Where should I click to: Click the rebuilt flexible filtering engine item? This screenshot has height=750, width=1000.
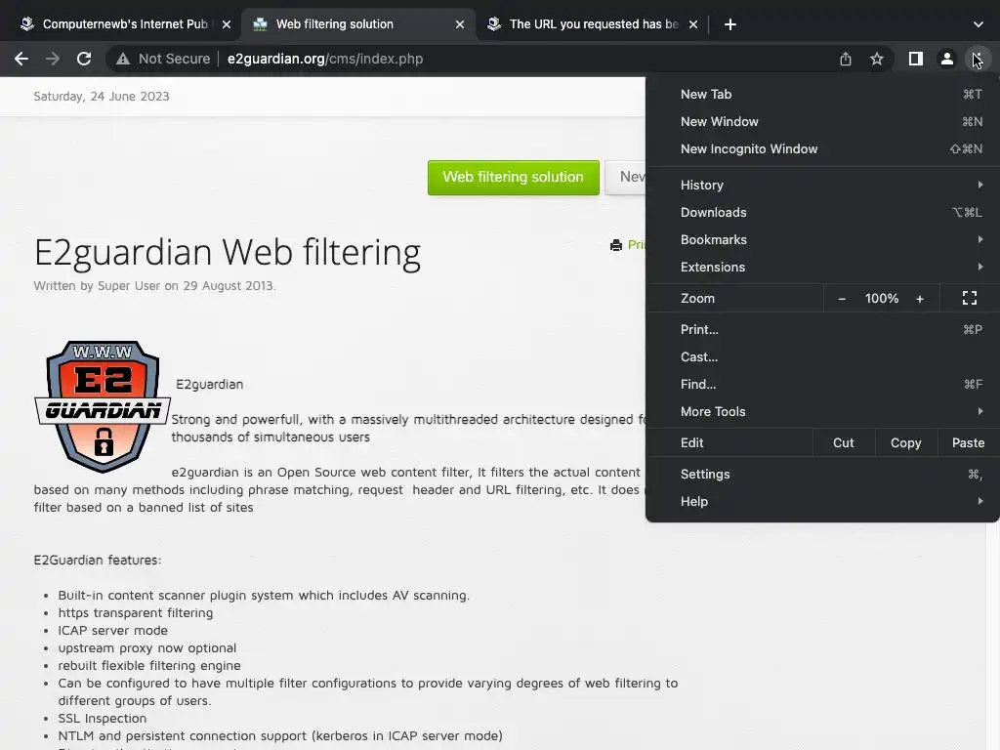(149, 665)
